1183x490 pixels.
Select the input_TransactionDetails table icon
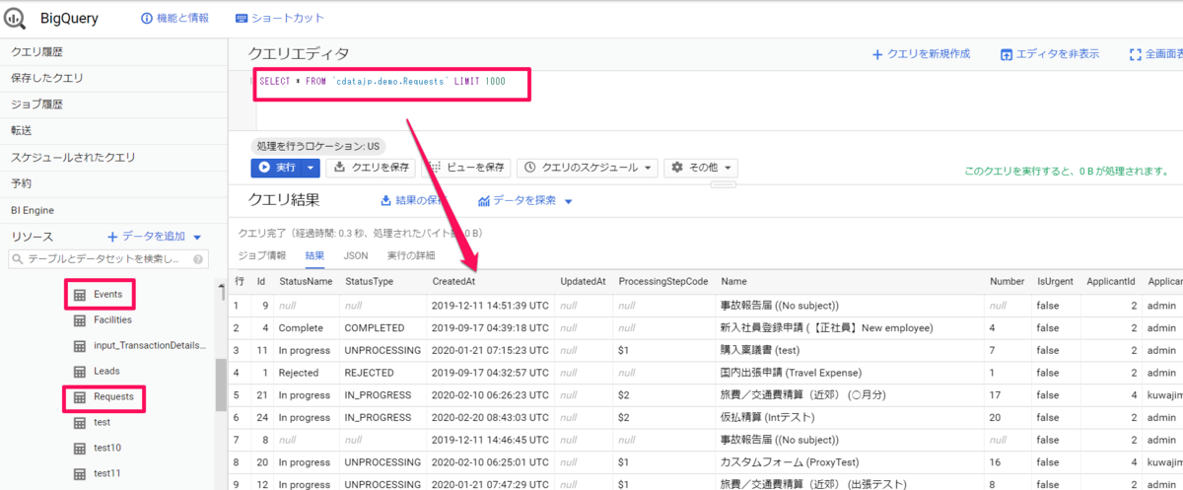pos(80,345)
